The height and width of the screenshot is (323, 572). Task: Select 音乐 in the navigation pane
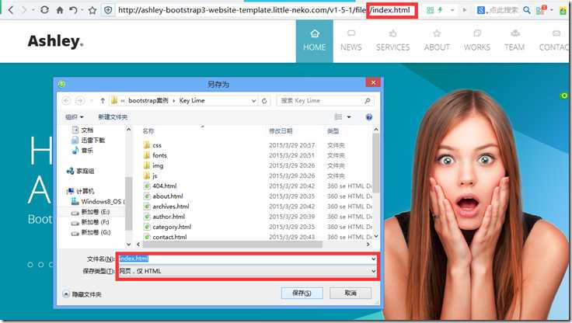click(x=82, y=150)
